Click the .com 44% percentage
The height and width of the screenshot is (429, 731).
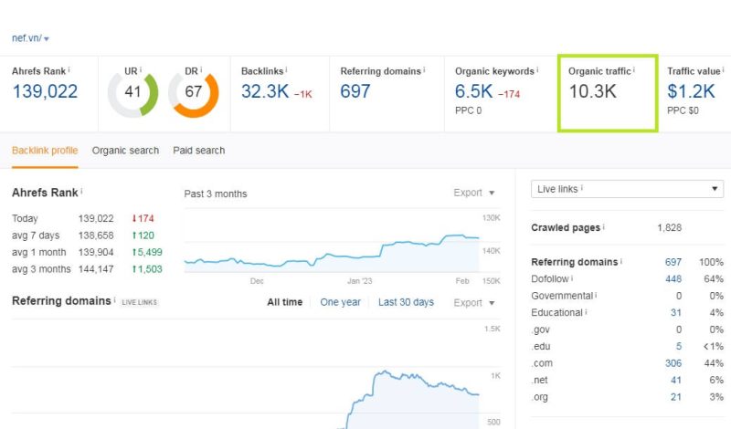pyautogui.click(x=714, y=363)
